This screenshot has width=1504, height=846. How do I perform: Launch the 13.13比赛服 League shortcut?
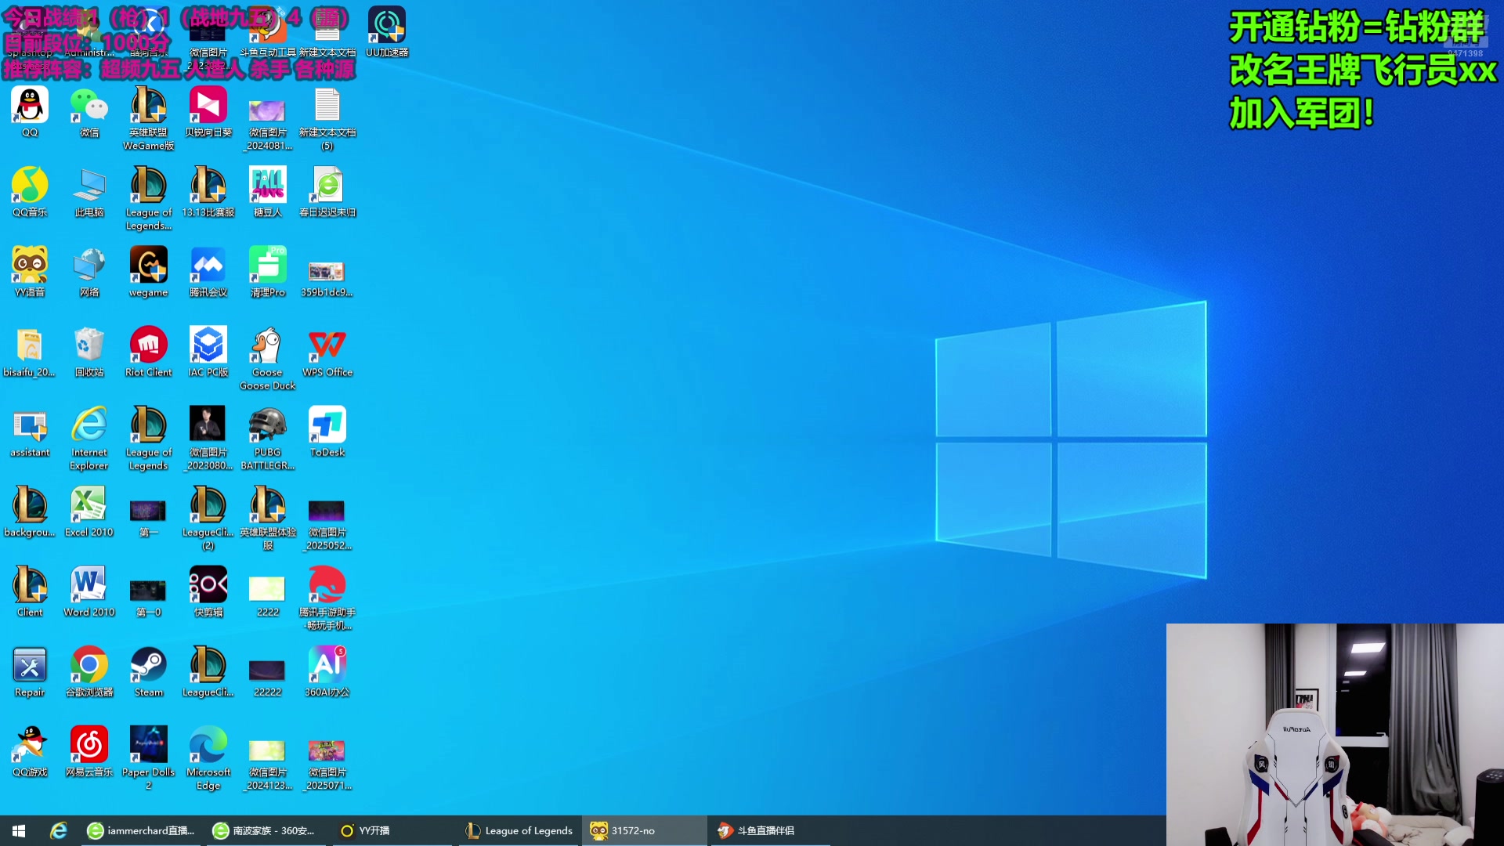tap(208, 192)
